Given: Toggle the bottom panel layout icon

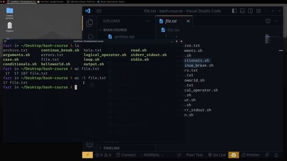Looking at the screenshot, I should coord(242,11).
